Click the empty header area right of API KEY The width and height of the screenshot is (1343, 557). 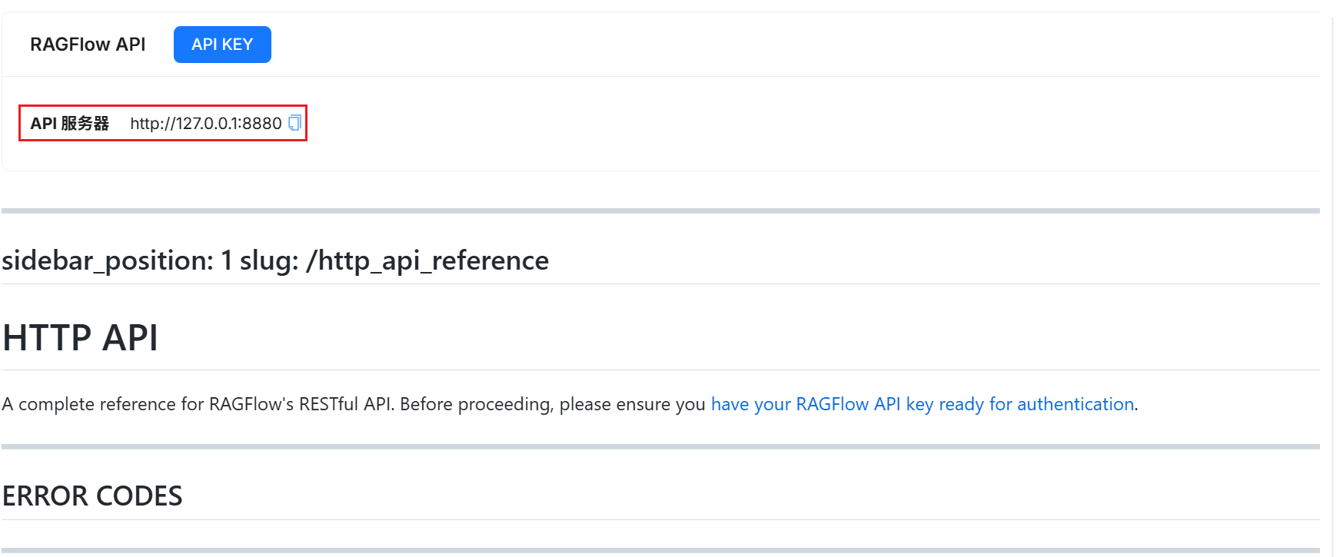pyautogui.click(x=769, y=45)
